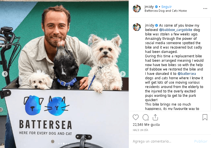Click the jmidy username in the header
Screen dimensions: 211x148
[x=149, y=7]
